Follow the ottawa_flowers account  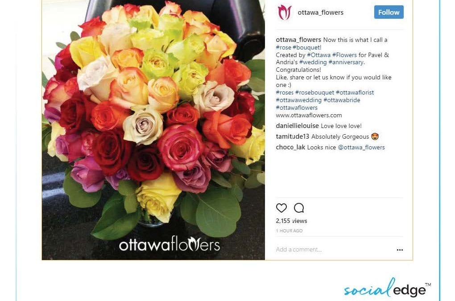tap(389, 12)
